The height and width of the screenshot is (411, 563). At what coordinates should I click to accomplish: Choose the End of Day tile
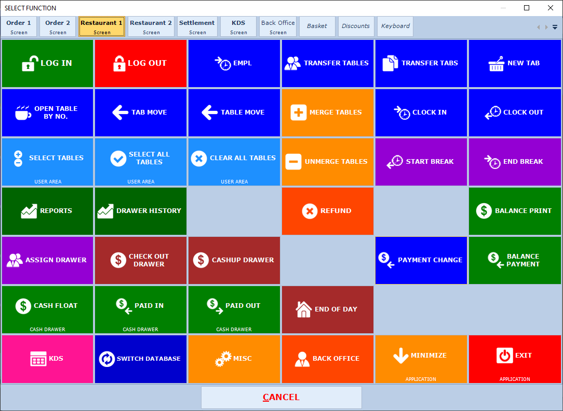click(328, 309)
